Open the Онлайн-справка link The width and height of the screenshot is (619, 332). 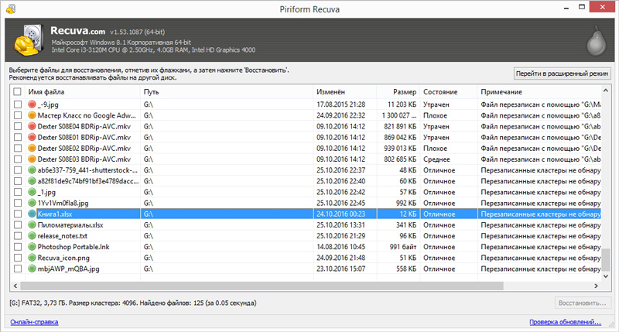tap(34, 322)
